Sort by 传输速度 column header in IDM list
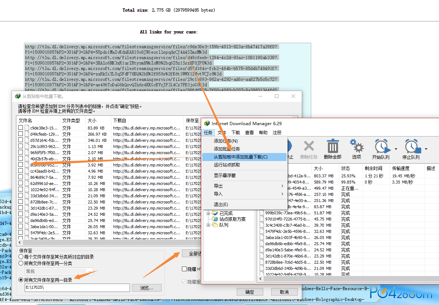This screenshot has height=305, width=439. pyautogui.click(x=407, y=168)
